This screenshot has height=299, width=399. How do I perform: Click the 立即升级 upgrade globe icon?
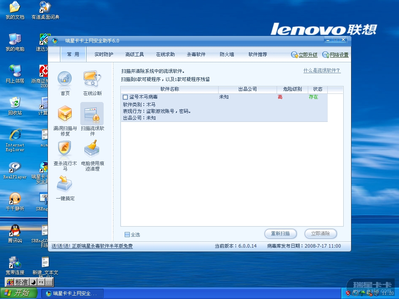click(x=295, y=55)
